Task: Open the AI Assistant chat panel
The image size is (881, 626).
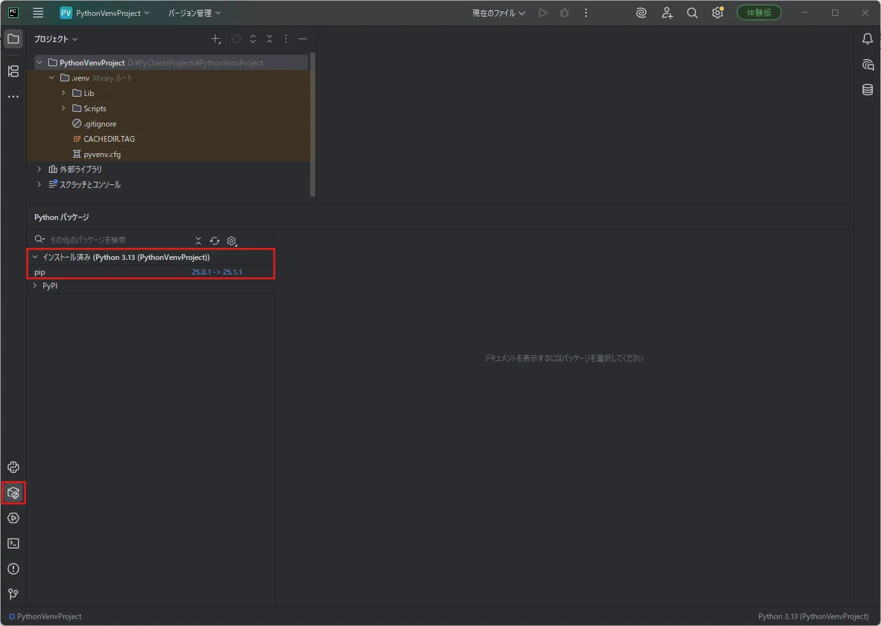Action: coord(868,64)
